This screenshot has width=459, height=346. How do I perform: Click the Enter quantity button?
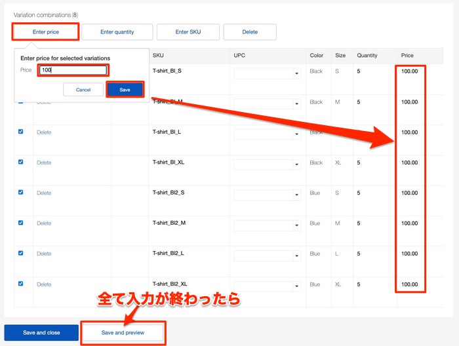click(x=117, y=31)
